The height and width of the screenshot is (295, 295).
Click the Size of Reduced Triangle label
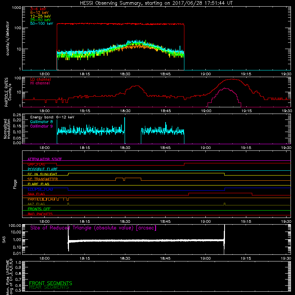coord(93,228)
